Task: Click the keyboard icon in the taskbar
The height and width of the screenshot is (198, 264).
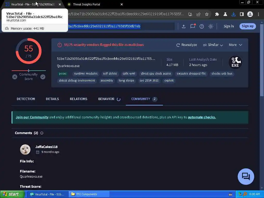Action: pos(230,194)
